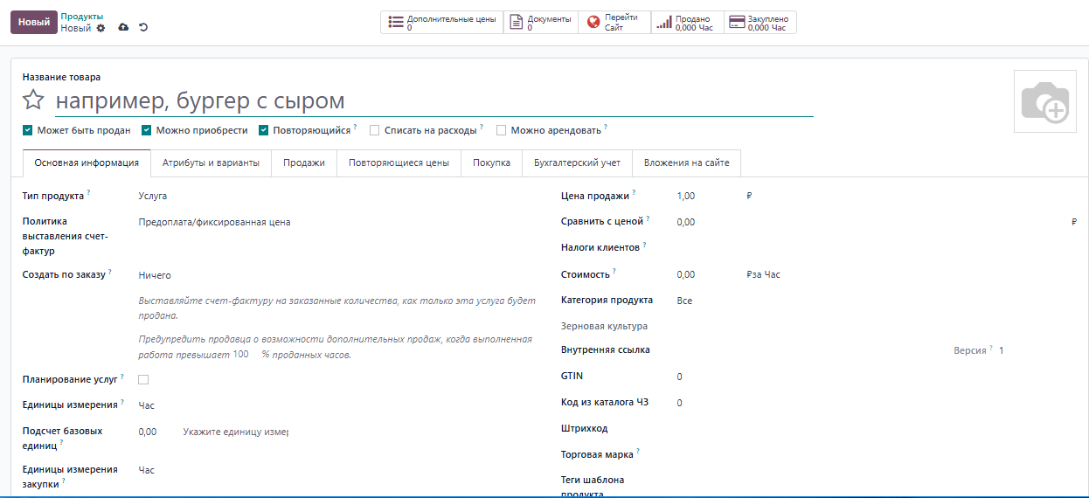Click the help mark beside Создать по заказу
The height and width of the screenshot is (498, 1089).
click(110, 271)
